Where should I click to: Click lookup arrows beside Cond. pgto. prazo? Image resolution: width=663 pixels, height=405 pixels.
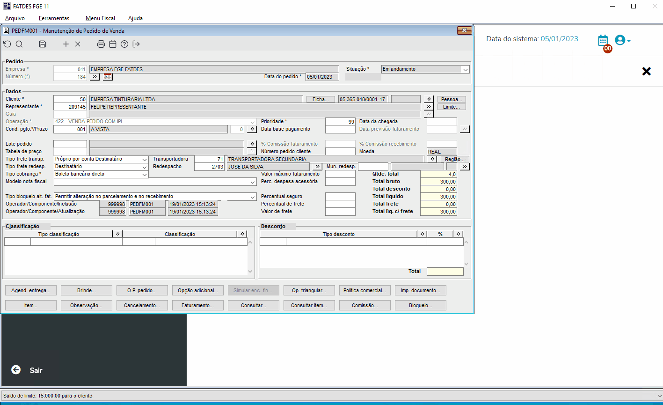(x=252, y=129)
